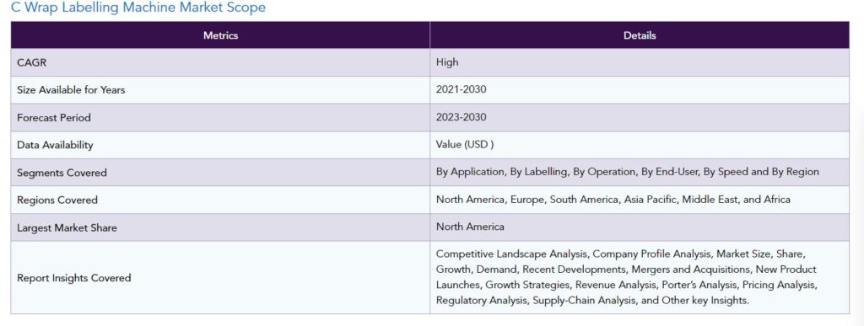Screen dimensions: 864x326
Task: Click the By Application, By Labelling segments text
Action: [628, 172]
